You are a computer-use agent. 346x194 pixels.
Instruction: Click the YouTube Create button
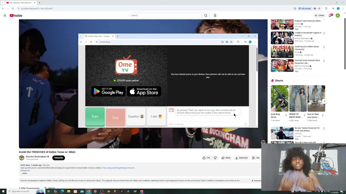tap(319, 15)
